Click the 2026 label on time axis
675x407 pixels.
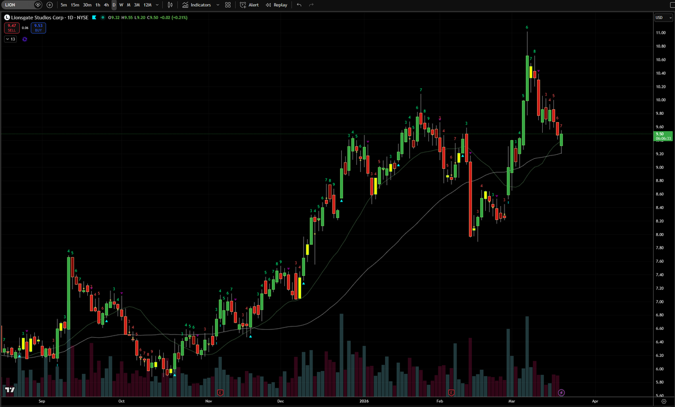[x=364, y=401]
